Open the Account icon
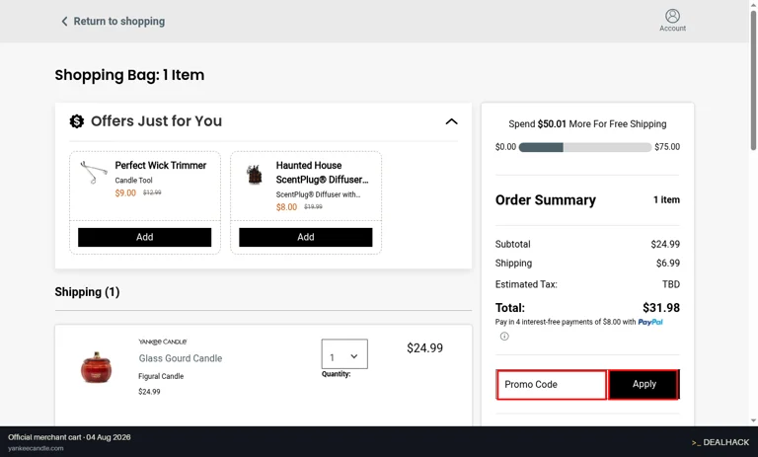 click(x=672, y=21)
